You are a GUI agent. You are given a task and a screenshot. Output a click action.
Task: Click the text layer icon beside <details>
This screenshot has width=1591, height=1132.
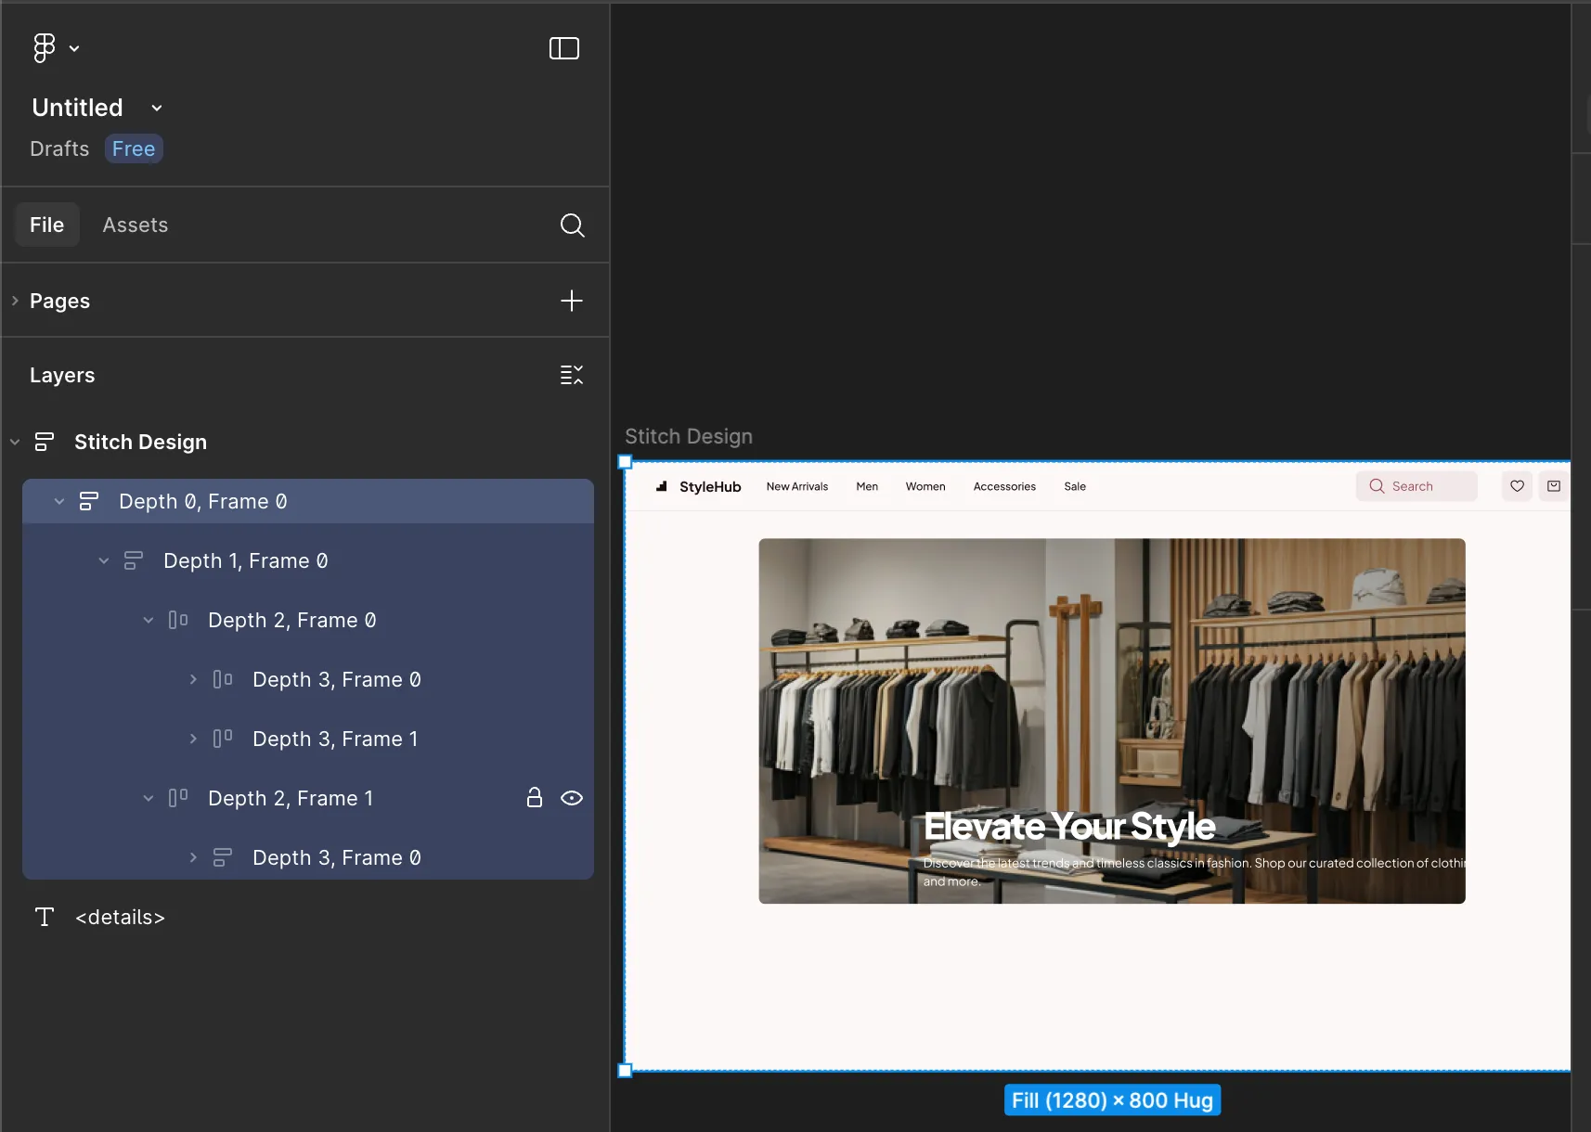tap(45, 917)
